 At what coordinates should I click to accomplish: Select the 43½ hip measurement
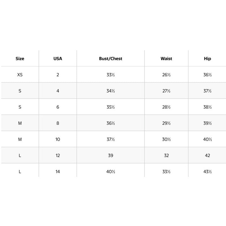[207, 171]
